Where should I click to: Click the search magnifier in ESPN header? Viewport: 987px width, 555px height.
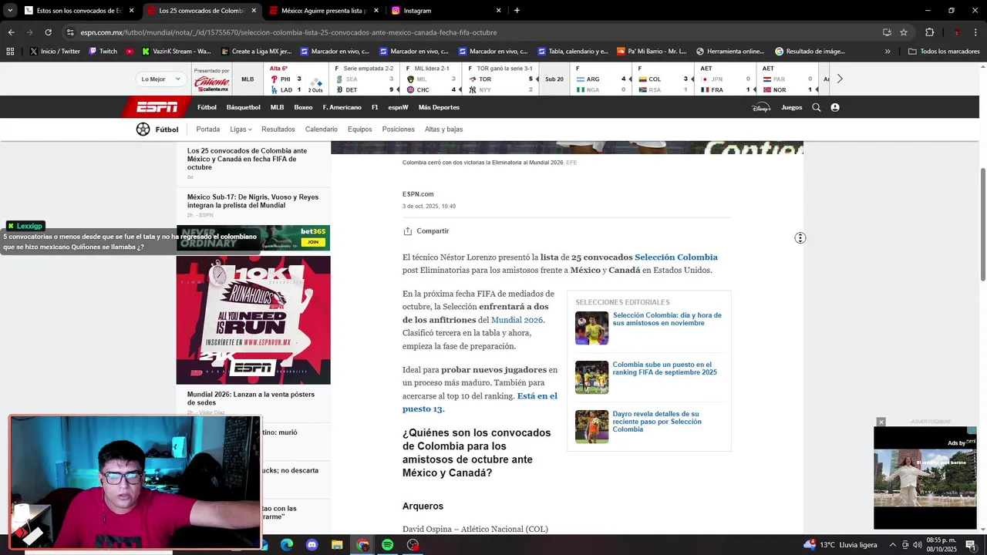point(817,107)
